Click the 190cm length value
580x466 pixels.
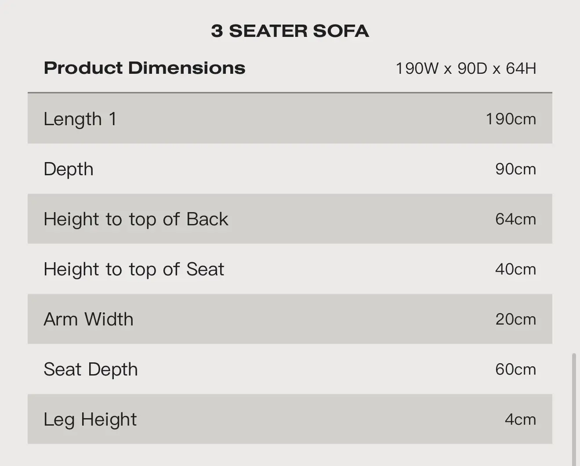511,119
